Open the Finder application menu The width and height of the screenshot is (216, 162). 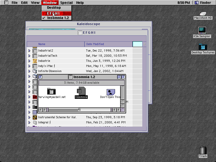pyautogui.click(x=203, y=3)
